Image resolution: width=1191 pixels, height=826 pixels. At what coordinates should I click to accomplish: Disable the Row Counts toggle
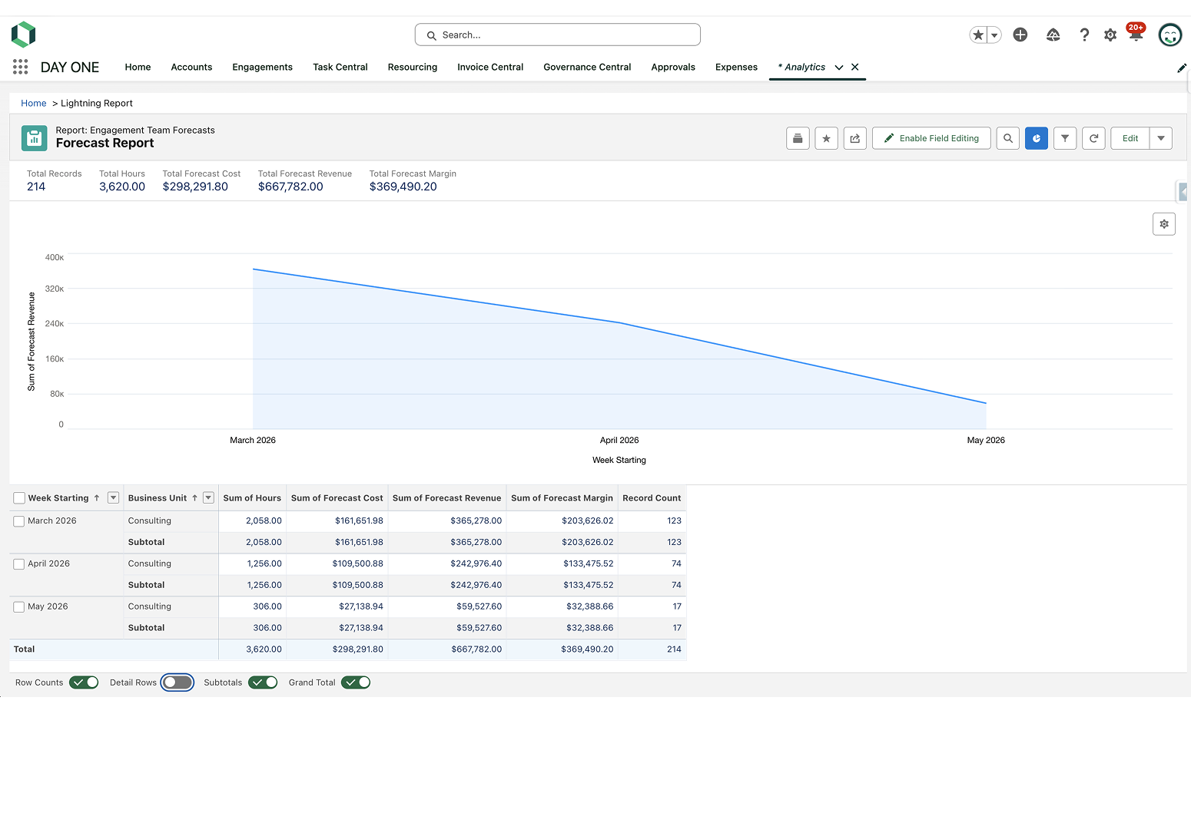84,682
